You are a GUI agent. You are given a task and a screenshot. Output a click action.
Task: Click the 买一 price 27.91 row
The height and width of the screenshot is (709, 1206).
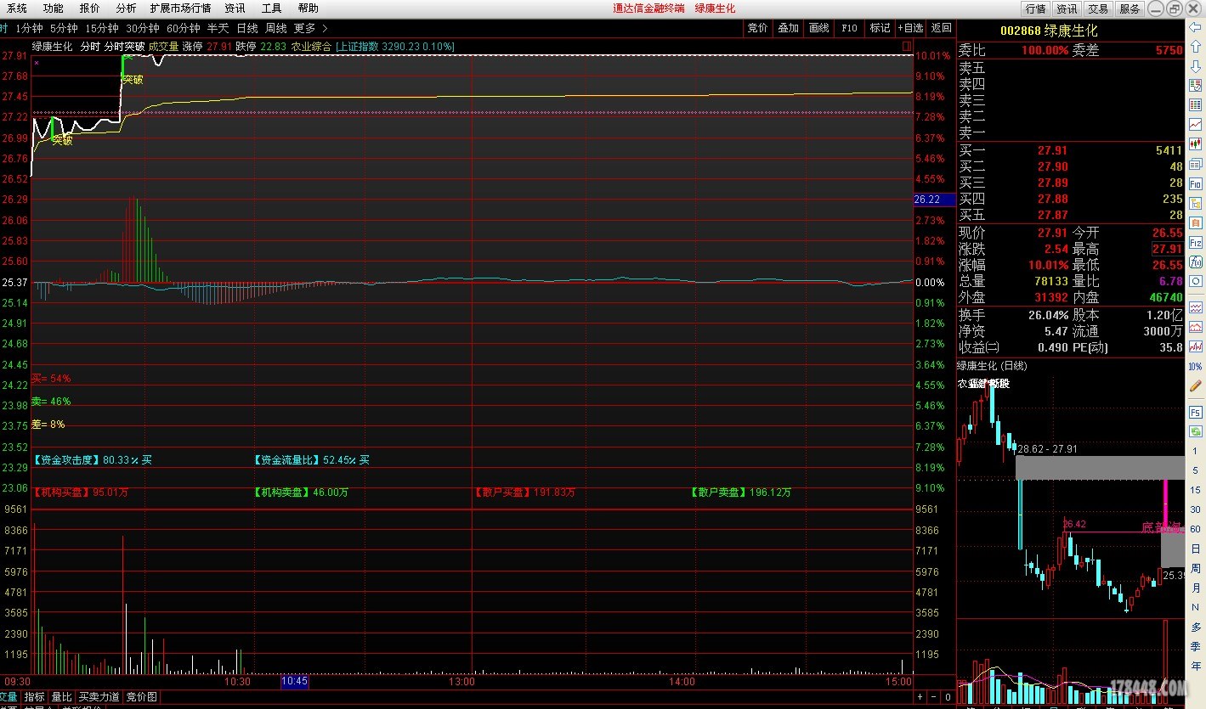tap(1071, 150)
